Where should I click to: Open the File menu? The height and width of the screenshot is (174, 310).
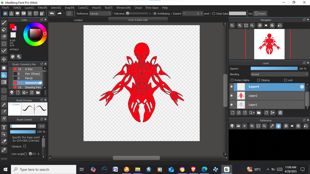coord(5,8)
